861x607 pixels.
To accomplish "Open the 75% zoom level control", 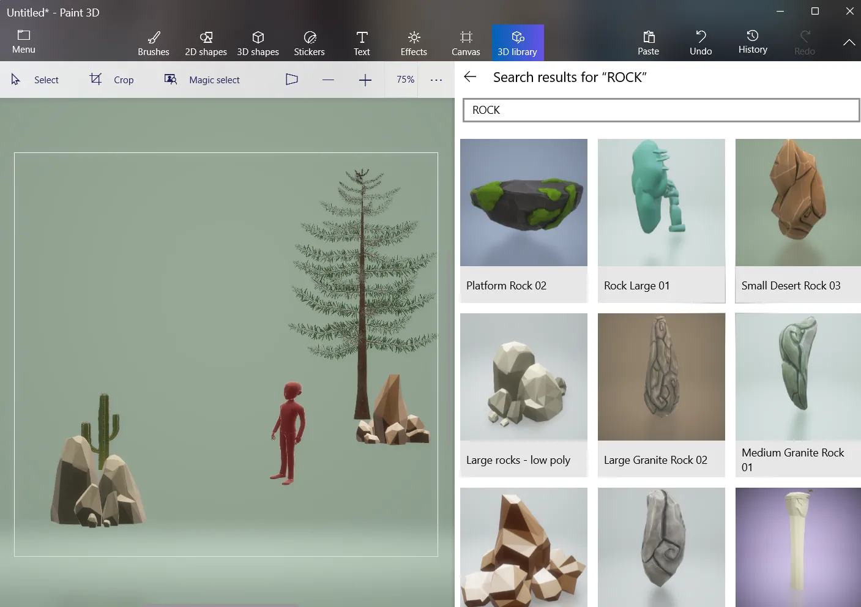I will 404,80.
